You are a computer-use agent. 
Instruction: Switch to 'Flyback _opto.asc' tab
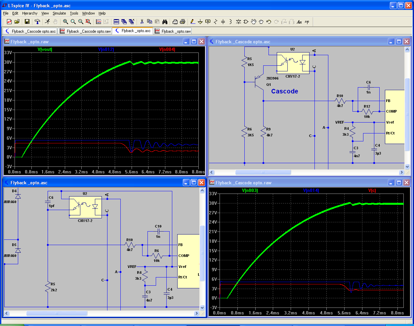133,31
